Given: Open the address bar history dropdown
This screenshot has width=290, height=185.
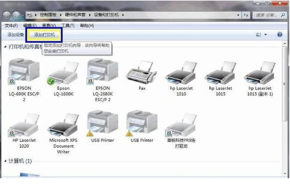Looking at the screenshot, I should [x=238, y=15].
